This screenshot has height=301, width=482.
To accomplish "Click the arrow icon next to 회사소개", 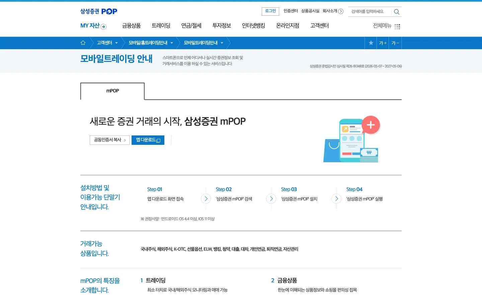I will coord(341,11).
